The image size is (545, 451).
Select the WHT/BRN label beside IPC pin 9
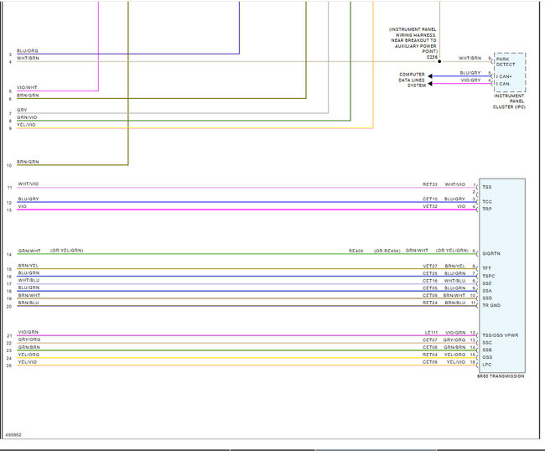[470, 58]
